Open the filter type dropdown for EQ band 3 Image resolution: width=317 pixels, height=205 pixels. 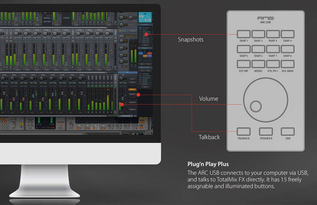tap(95, 126)
